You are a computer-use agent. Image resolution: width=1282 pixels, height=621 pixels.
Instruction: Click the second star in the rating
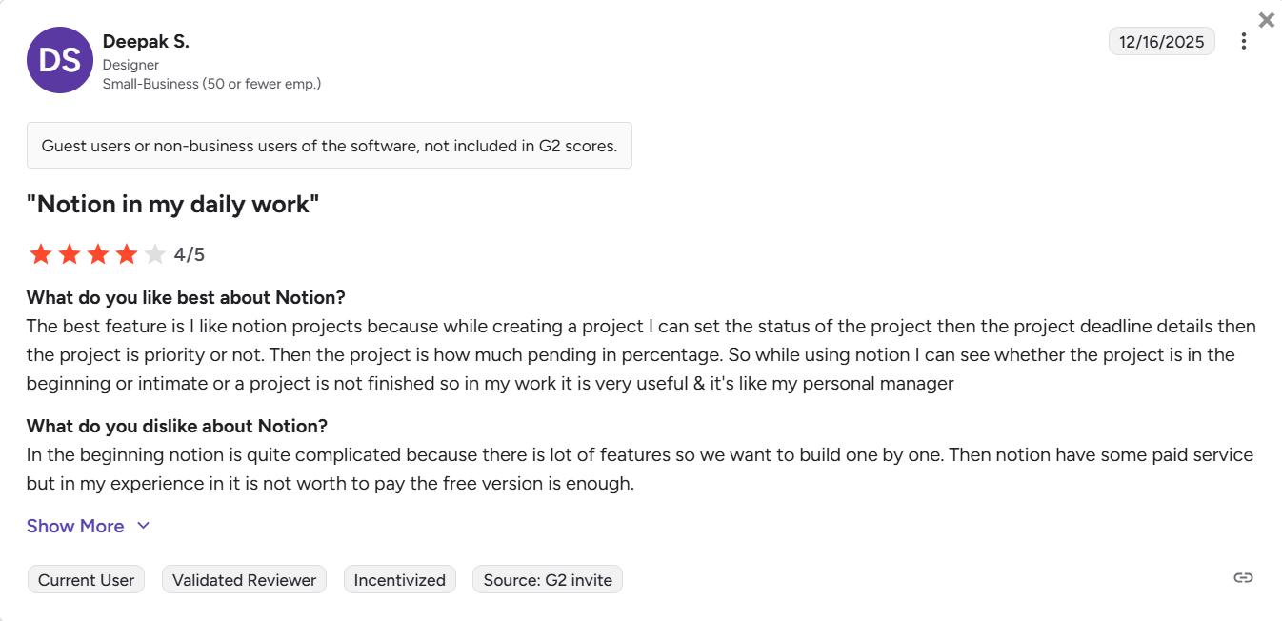[70, 253]
